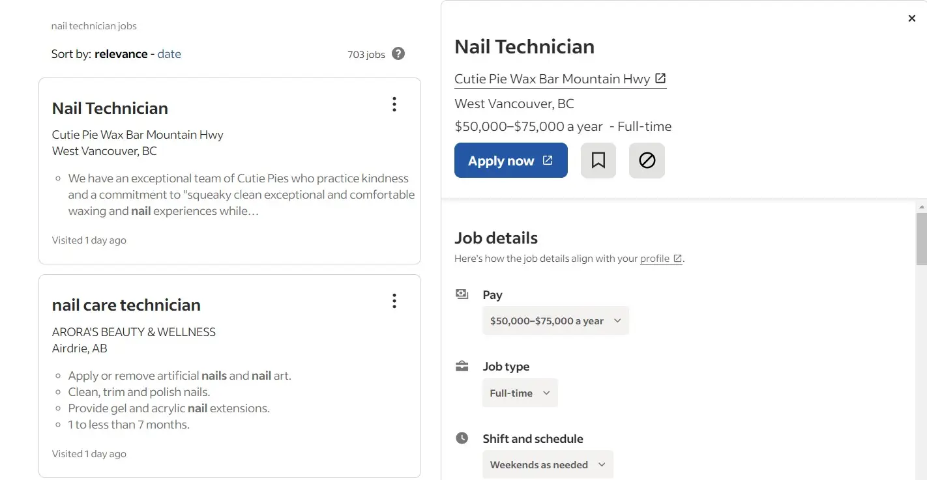The image size is (927, 480).
Task: Mark job as not interested with the circle-slash icon
Action: [647, 160]
